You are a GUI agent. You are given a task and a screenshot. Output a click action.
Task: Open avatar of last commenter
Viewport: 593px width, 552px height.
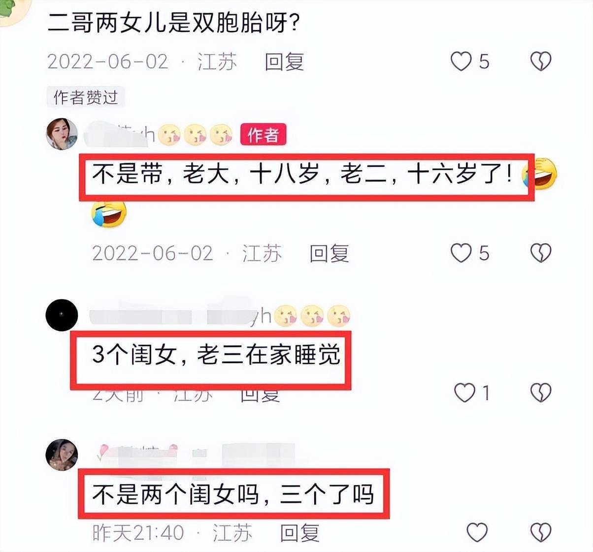click(62, 455)
